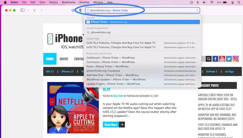Toggle the Safari sidebar button

coord(22,10)
